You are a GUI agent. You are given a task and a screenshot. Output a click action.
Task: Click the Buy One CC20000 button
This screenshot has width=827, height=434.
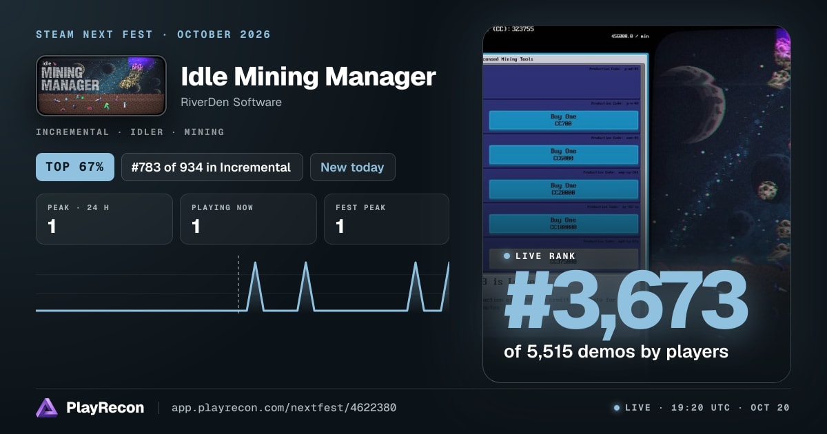[563, 189]
